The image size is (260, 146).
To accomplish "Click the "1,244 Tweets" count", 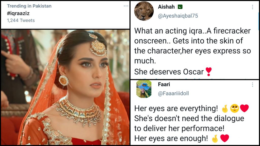I will click(x=21, y=20).
